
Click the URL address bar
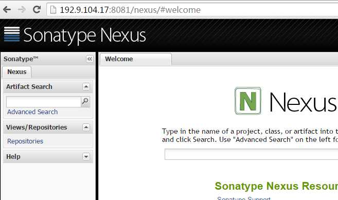[192, 10]
